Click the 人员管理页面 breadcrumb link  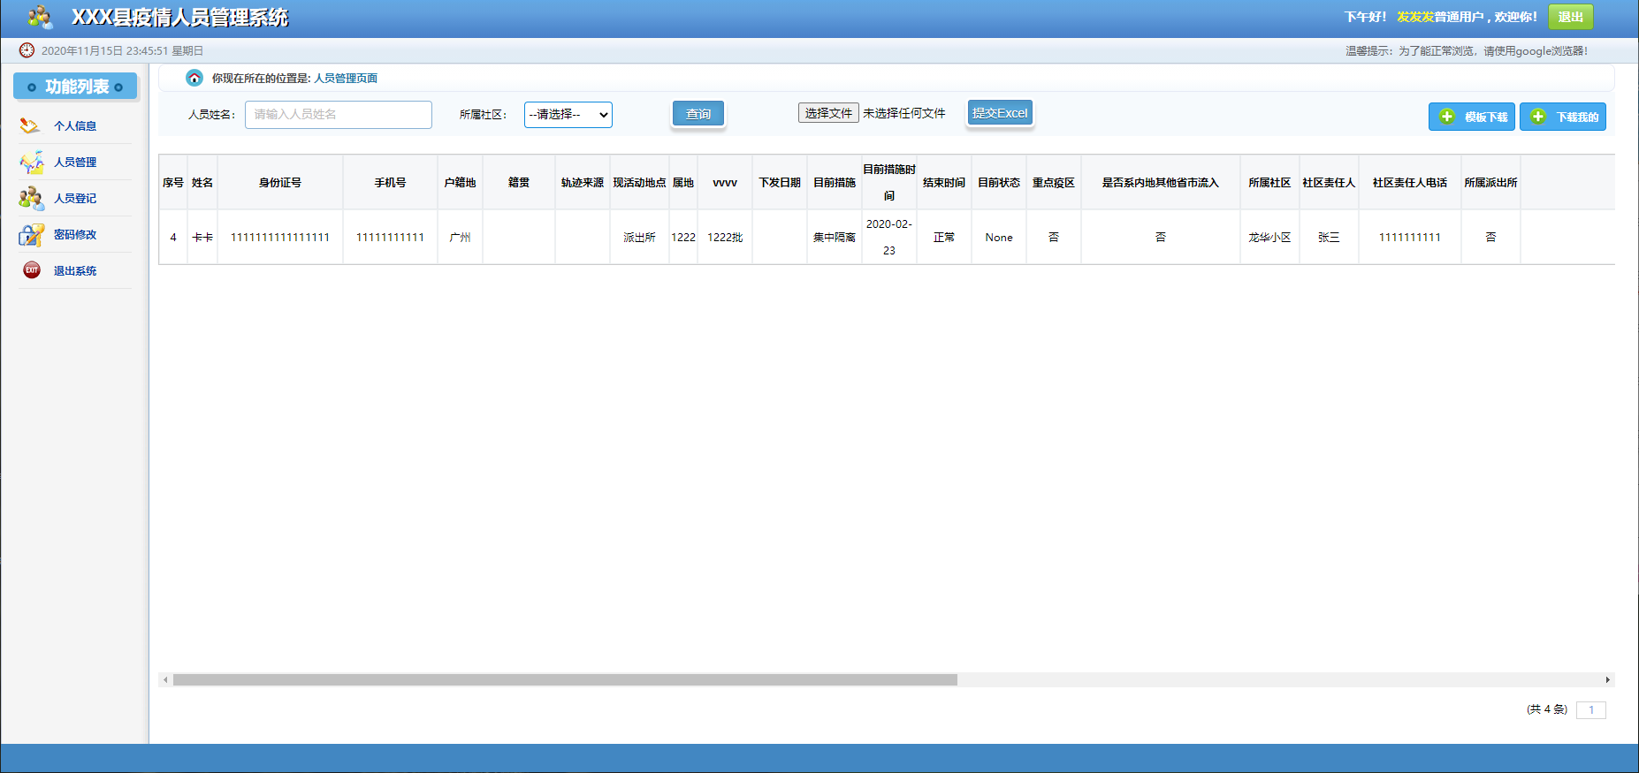click(x=346, y=79)
